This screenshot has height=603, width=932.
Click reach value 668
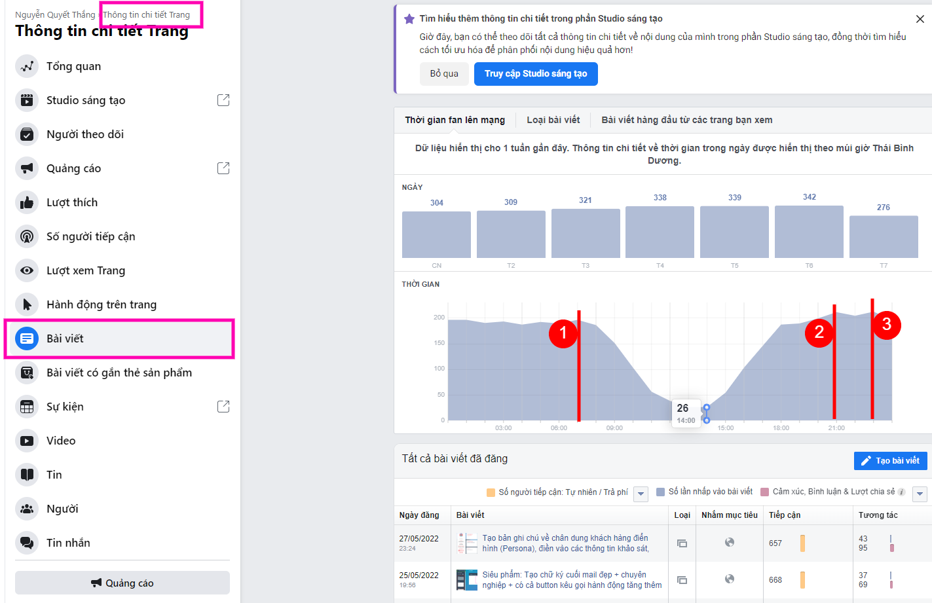(775, 580)
